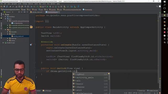Click the Open file toolbar icon
Image resolution: width=168 pixels, height=94 pixels.
click(2, 7)
